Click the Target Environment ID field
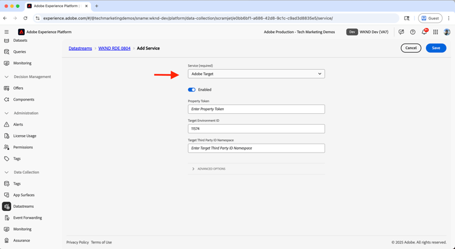Viewport: 455px width, 249px height. [256, 128]
